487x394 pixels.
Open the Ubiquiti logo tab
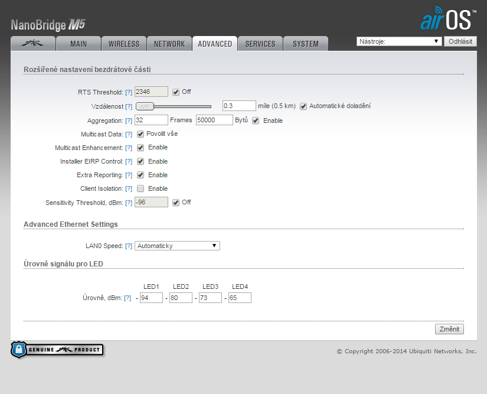coord(33,44)
